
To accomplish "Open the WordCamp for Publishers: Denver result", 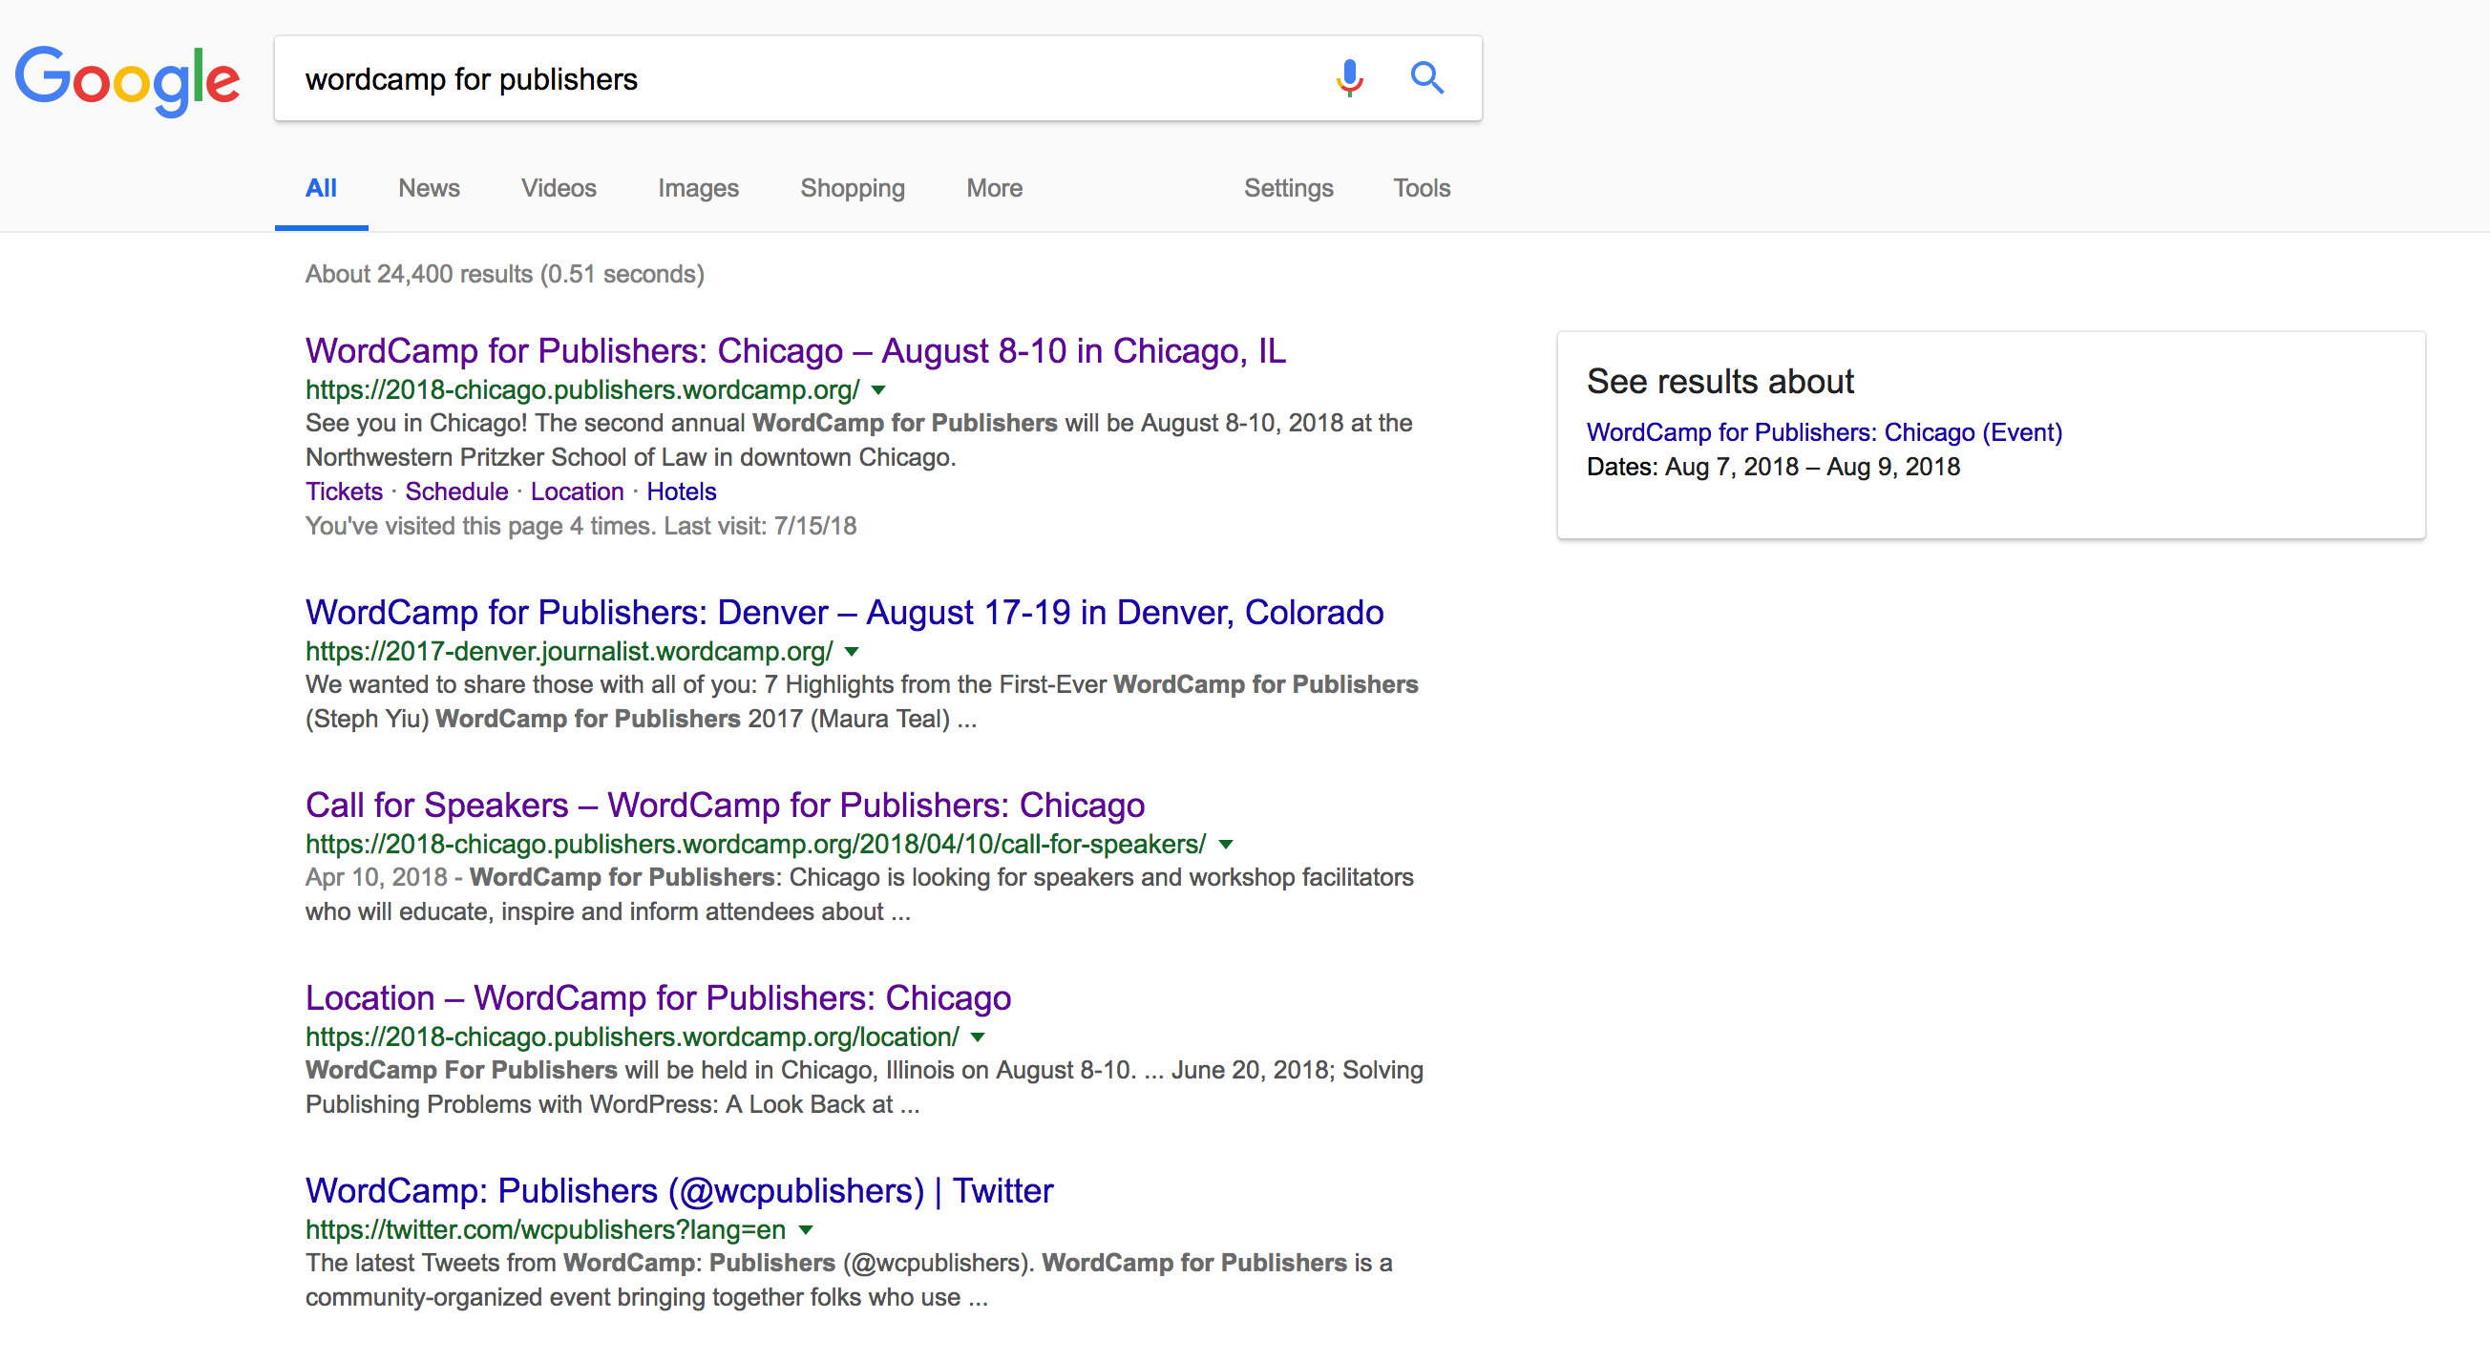I will point(845,613).
